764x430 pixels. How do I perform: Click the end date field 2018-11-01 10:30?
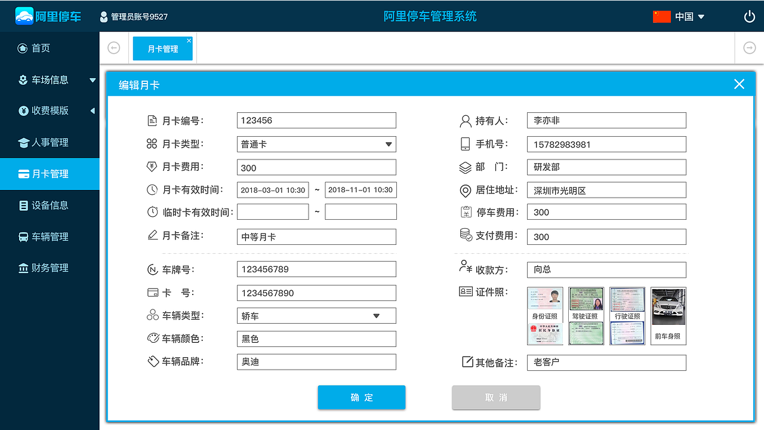361,190
